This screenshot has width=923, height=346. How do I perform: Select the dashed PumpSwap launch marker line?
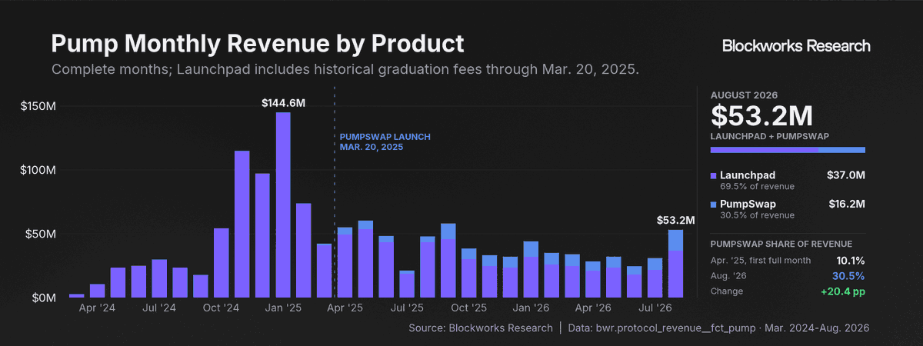coord(335,192)
